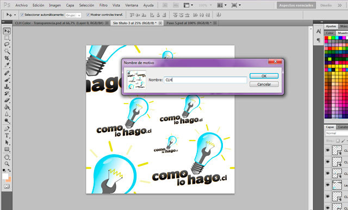Click Cancelar in Nombre de motivo dialog

[264, 85]
